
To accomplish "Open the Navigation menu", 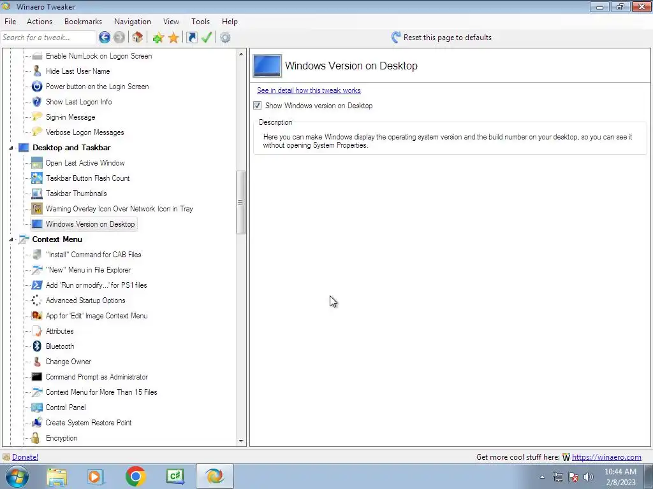I will point(133,22).
